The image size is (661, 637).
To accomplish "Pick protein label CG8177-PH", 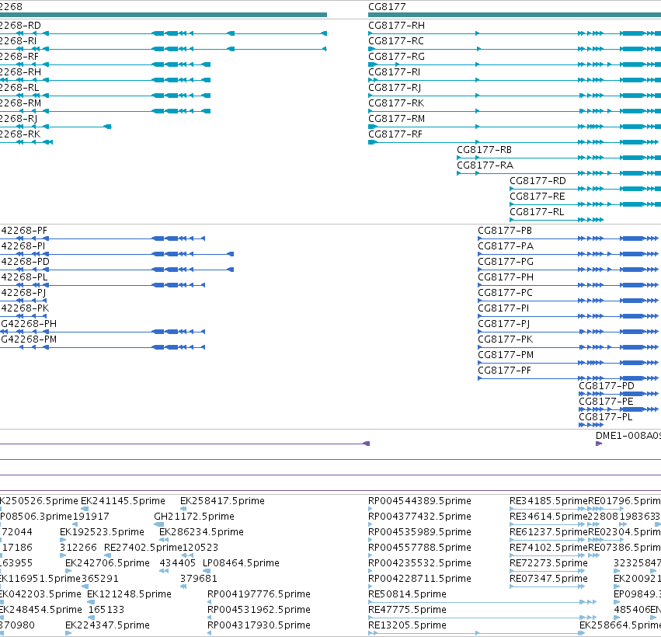I will [x=506, y=278].
